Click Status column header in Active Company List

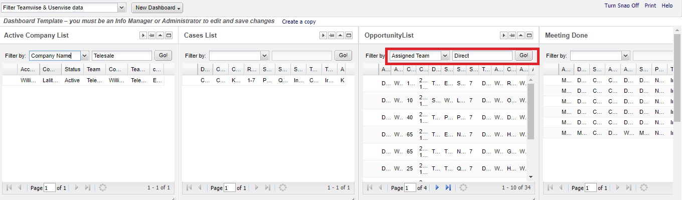click(x=72, y=69)
